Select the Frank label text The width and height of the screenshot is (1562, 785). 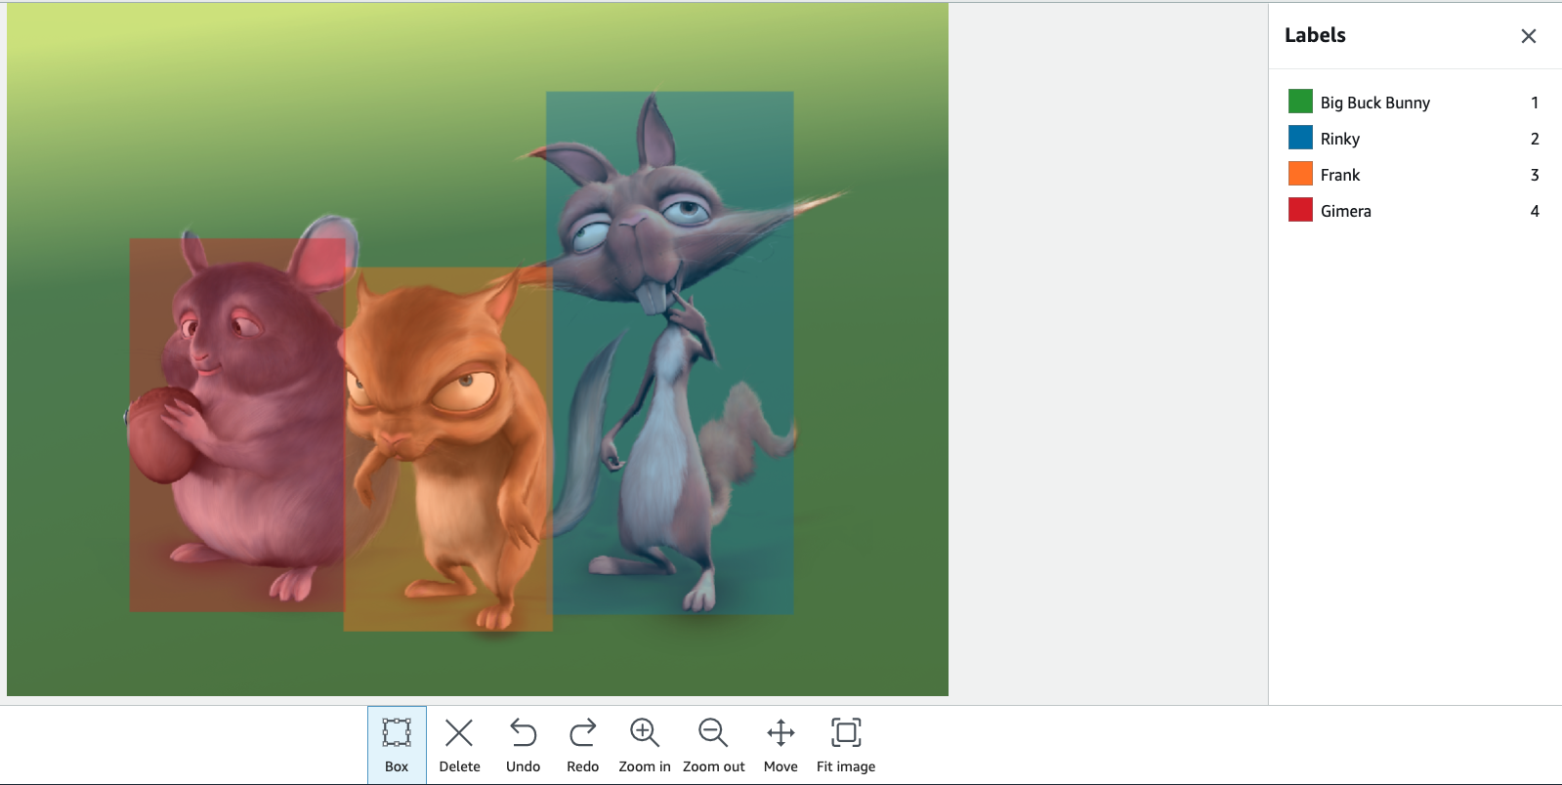[x=1339, y=175]
